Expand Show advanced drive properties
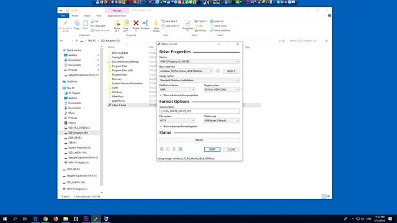The width and height of the screenshot is (397, 223). coord(179,95)
